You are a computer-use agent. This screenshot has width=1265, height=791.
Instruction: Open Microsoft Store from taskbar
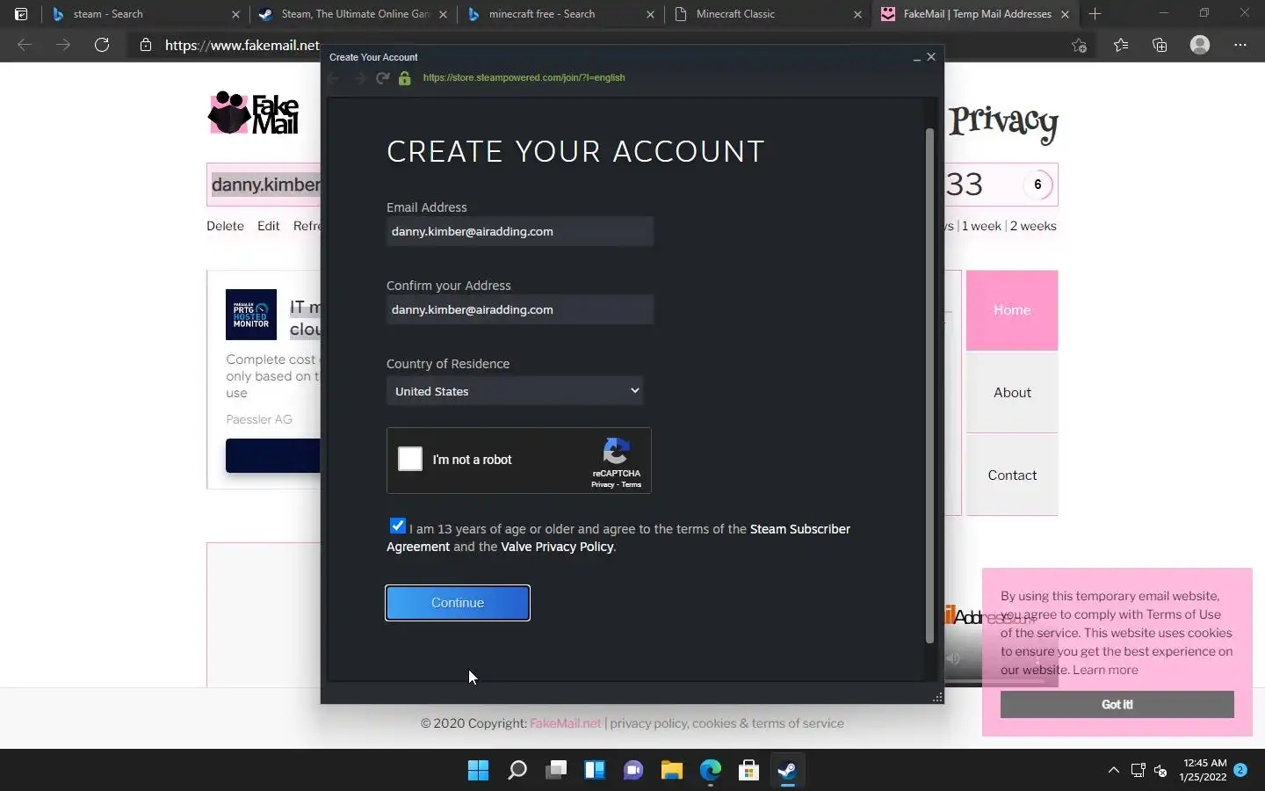748,771
